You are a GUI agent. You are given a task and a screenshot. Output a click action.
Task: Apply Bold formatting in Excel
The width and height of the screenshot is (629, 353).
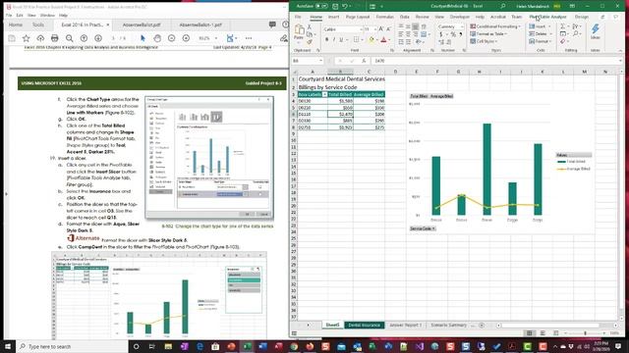point(326,39)
